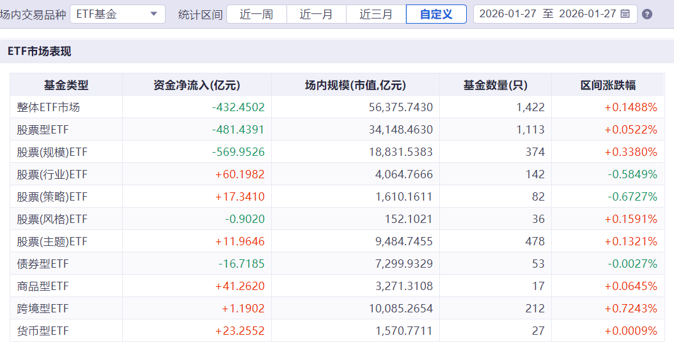Click change value +0.7243%
The width and height of the screenshot is (674, 352).
tap(631, 308)
